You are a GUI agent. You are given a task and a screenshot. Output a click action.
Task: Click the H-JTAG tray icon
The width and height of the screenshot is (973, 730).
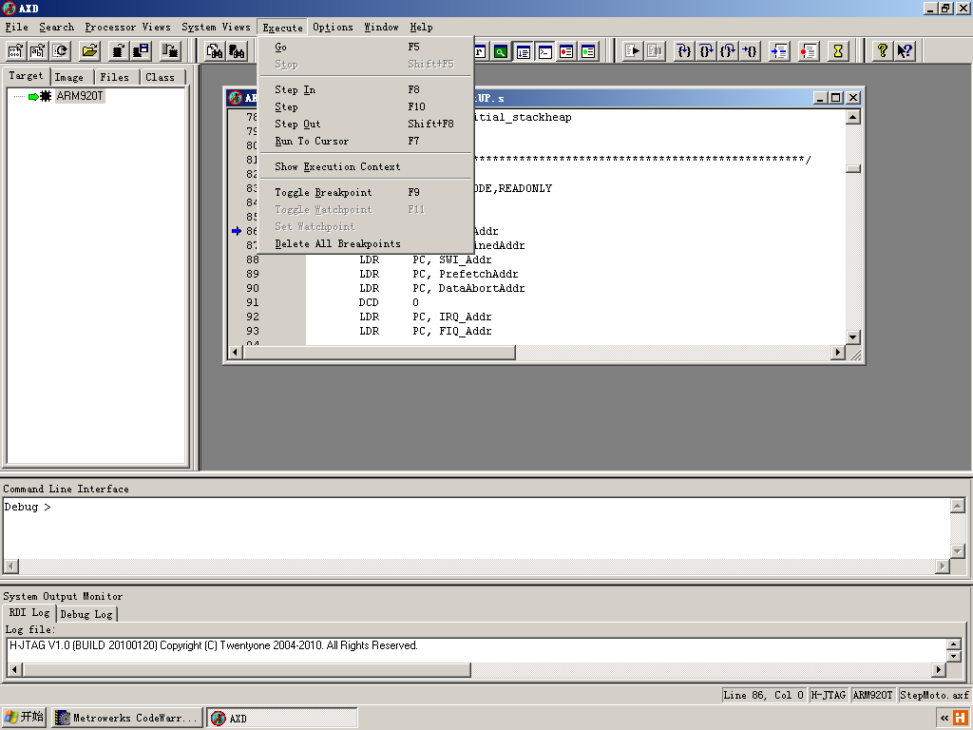click(x=960, y=719)
